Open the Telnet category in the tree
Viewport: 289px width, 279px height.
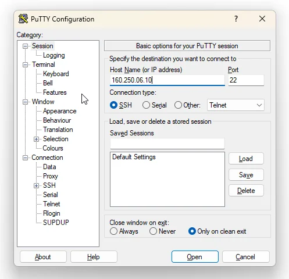[x=52, y=204]
